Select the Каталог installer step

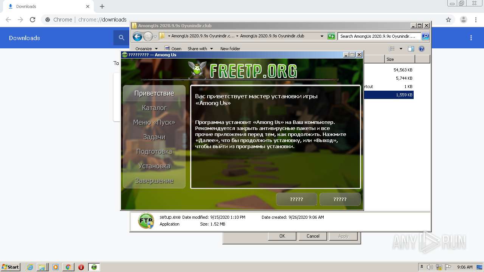pyautogui.click(x=154, y=108)
